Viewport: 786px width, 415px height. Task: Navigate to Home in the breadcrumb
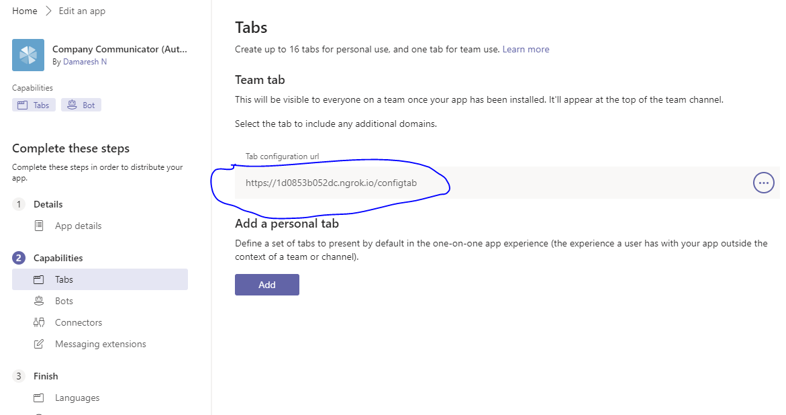24,10
